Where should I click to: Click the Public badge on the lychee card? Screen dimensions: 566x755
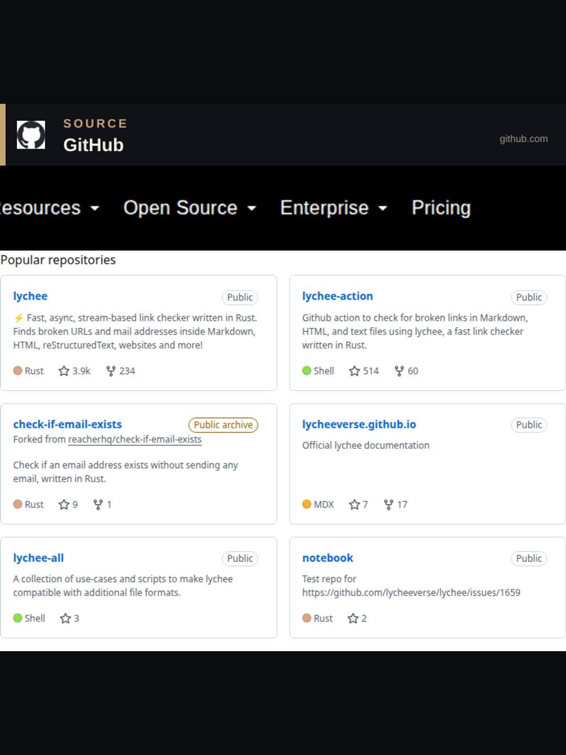[240, 297]
